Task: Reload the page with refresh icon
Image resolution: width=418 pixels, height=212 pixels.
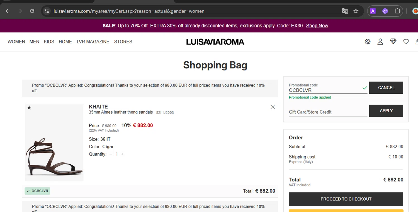Action: 32,11
